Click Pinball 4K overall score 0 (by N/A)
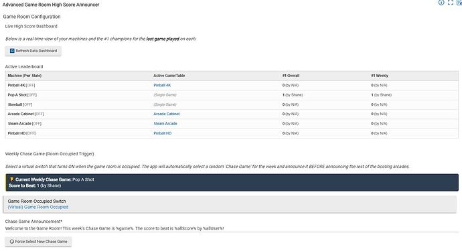Image resolution: width=462 pixels, height=251 pixels. click(x=291, y=85)
